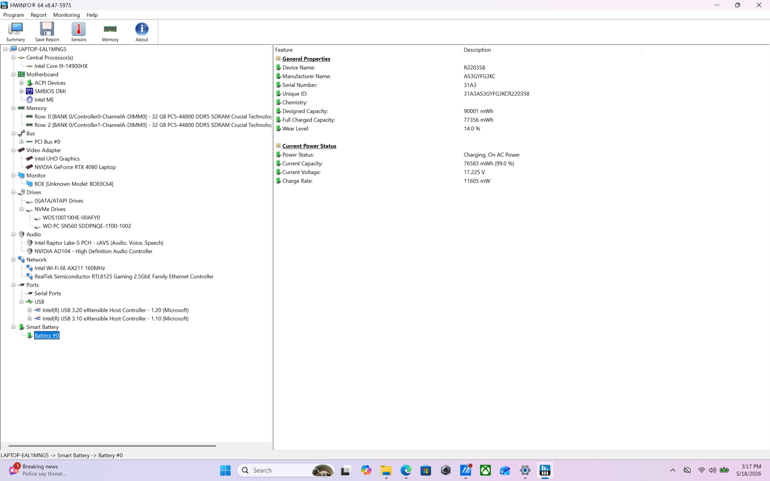The width and height of the screenshot is (770, 481).
Task: Expand the PCI Bus #0 node
Action: click(x=22, y=142)
